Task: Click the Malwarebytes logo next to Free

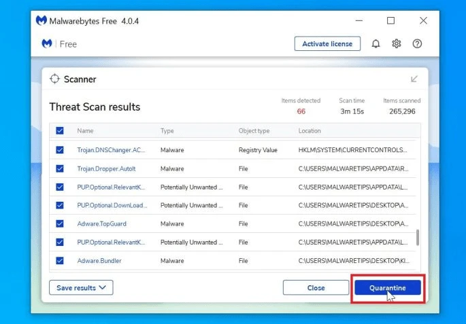Action: [47, 43]
